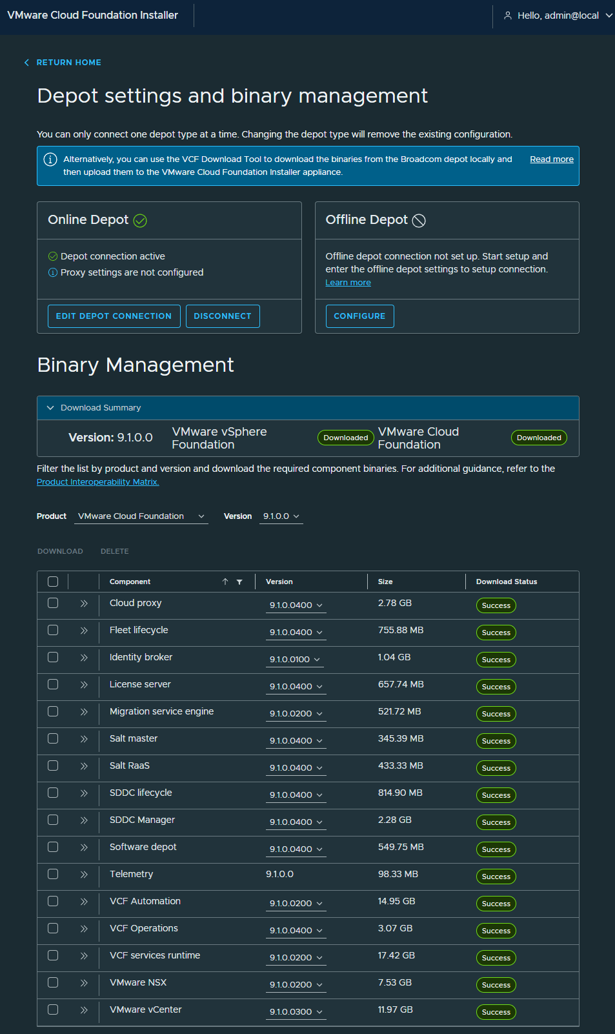Expand details of Identity broker row
The image size is (615, 1034).
pos(84,658)
